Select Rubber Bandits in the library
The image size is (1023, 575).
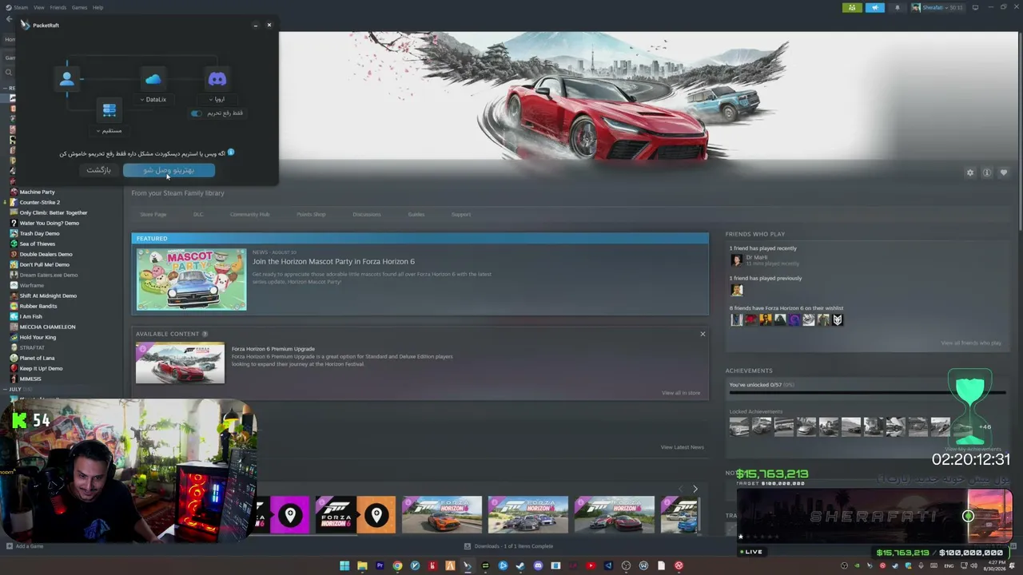(38, 307)
